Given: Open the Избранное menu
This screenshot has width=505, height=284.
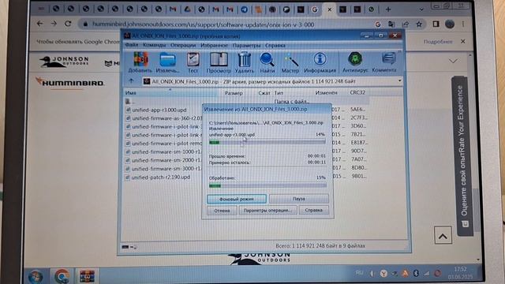Looking at the screenshot, I should coord(214,45).
